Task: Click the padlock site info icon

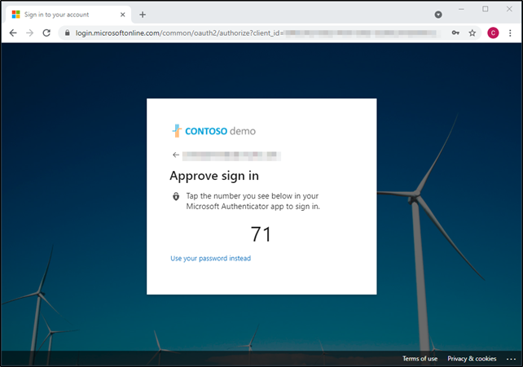Action: click(67, 33)
